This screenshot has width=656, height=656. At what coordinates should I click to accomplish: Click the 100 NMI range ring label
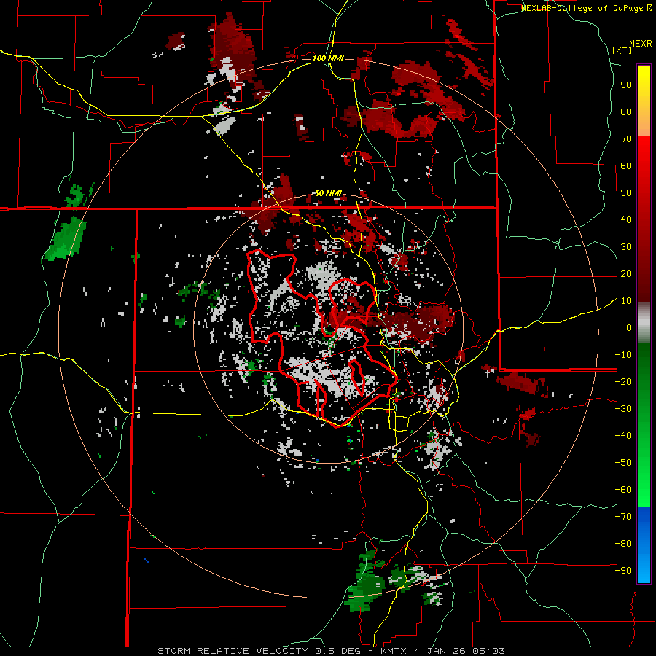[328, 58]
